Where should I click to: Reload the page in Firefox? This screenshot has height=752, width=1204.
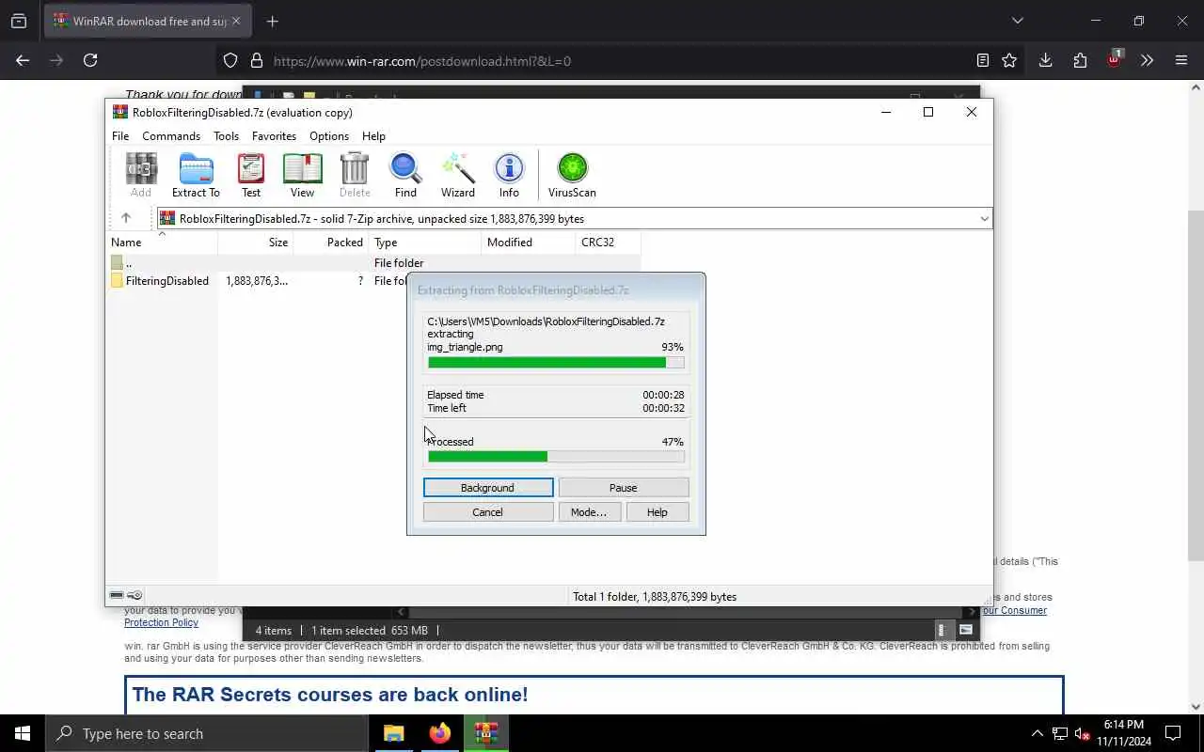[x=90, y=60]
